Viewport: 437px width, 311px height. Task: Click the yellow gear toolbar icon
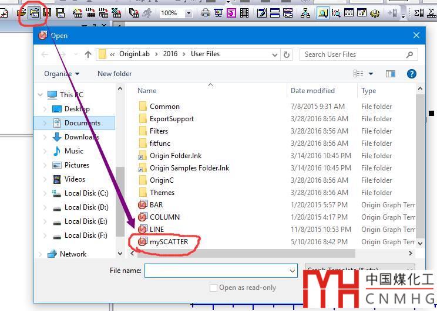pyautogui.click(x=375, y=13)
